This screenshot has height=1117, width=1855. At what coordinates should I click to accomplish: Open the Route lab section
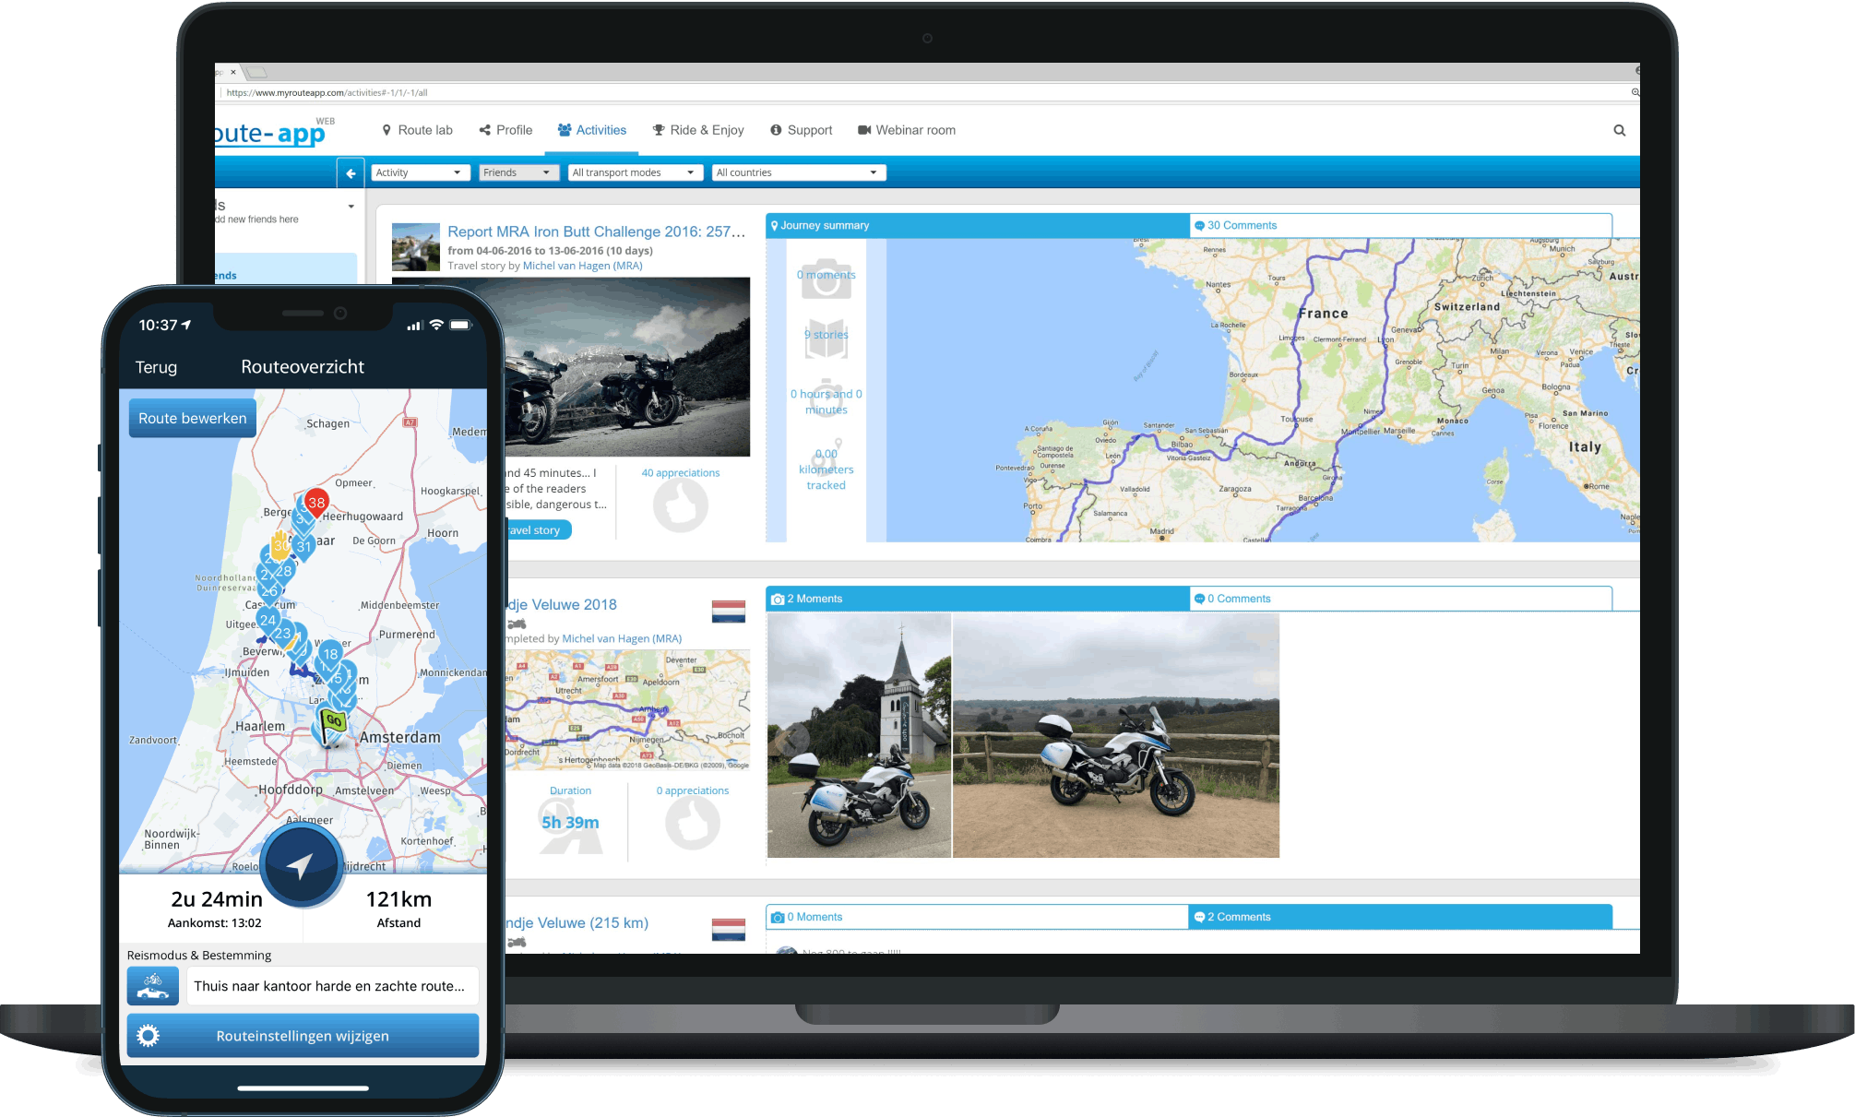(418, 130)
